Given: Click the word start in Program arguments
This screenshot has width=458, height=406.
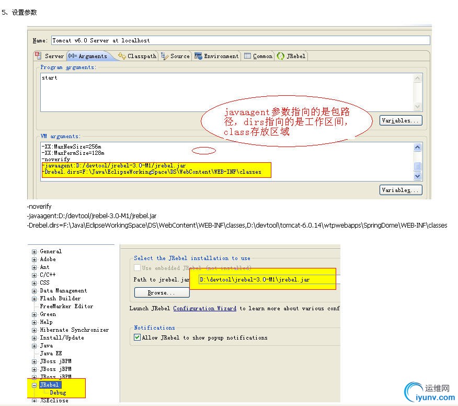Looking at the screenshot, I should (x=49, y=78).
